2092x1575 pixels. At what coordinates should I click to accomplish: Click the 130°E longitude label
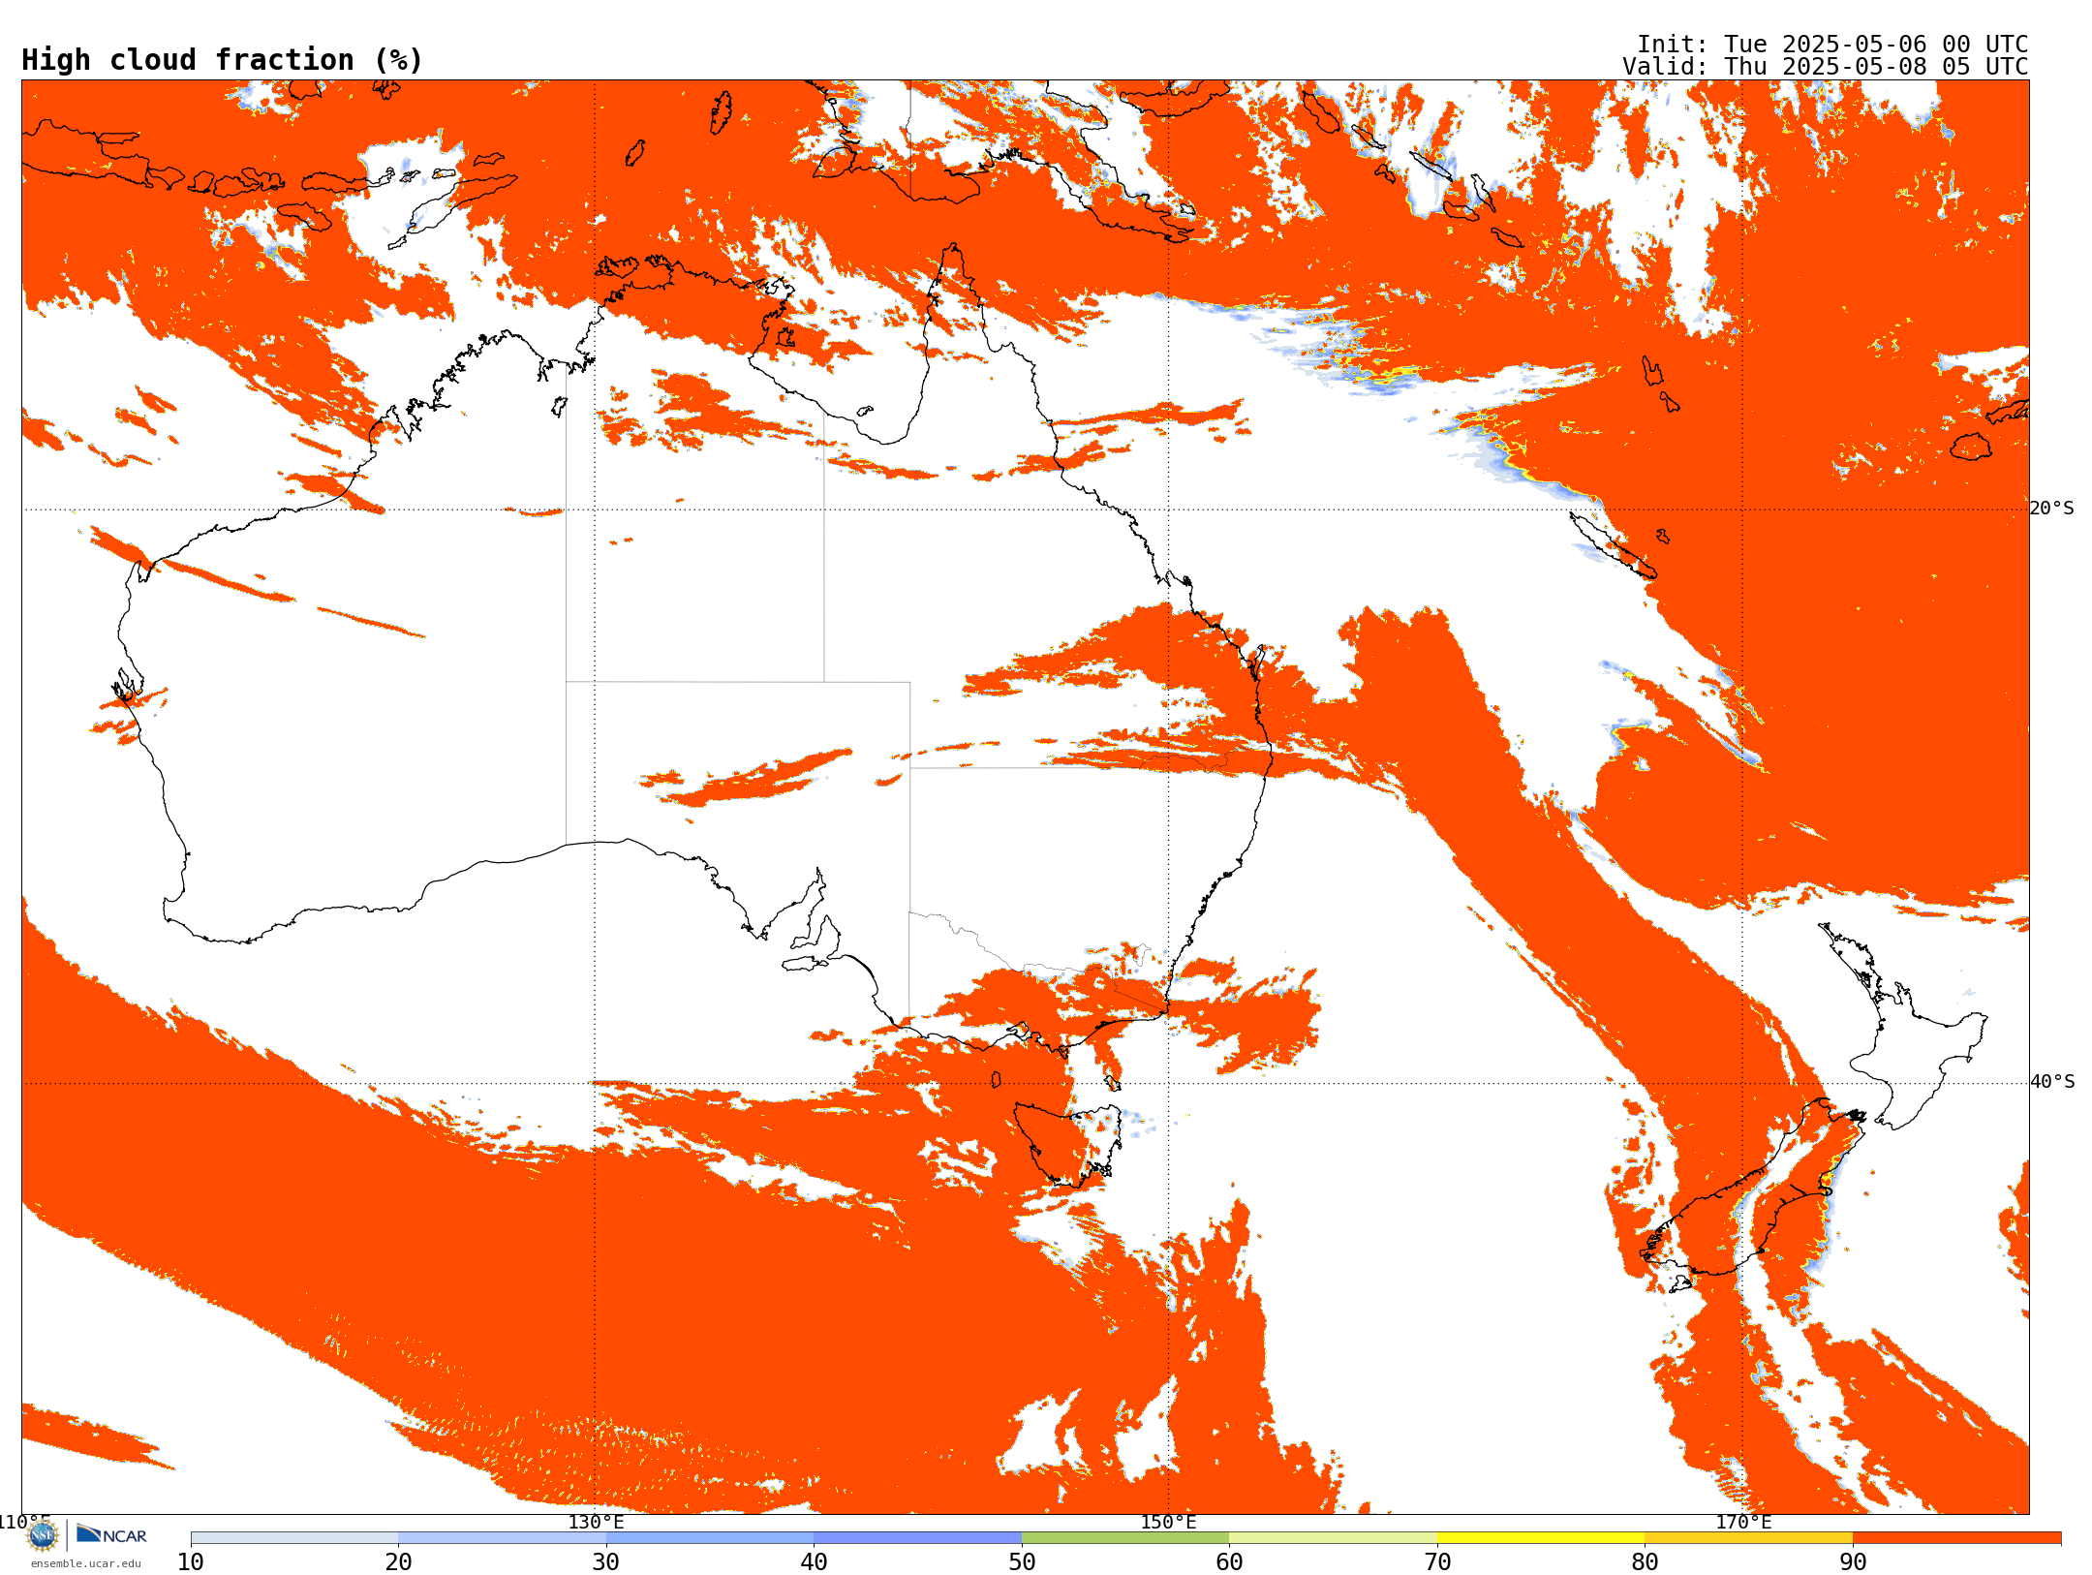(x=596, y=1522)
